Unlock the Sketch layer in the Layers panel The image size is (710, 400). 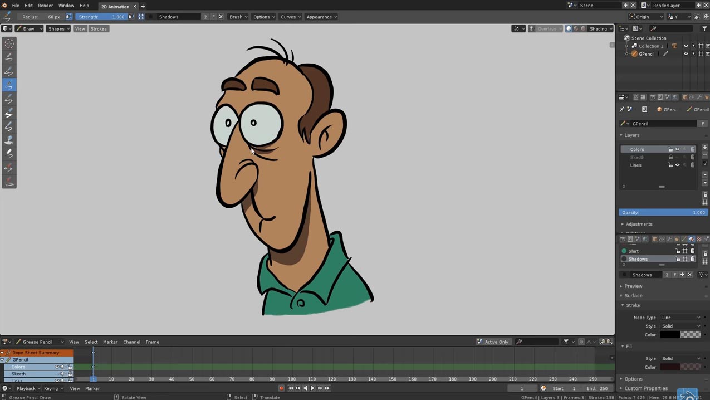coord(672,157)
